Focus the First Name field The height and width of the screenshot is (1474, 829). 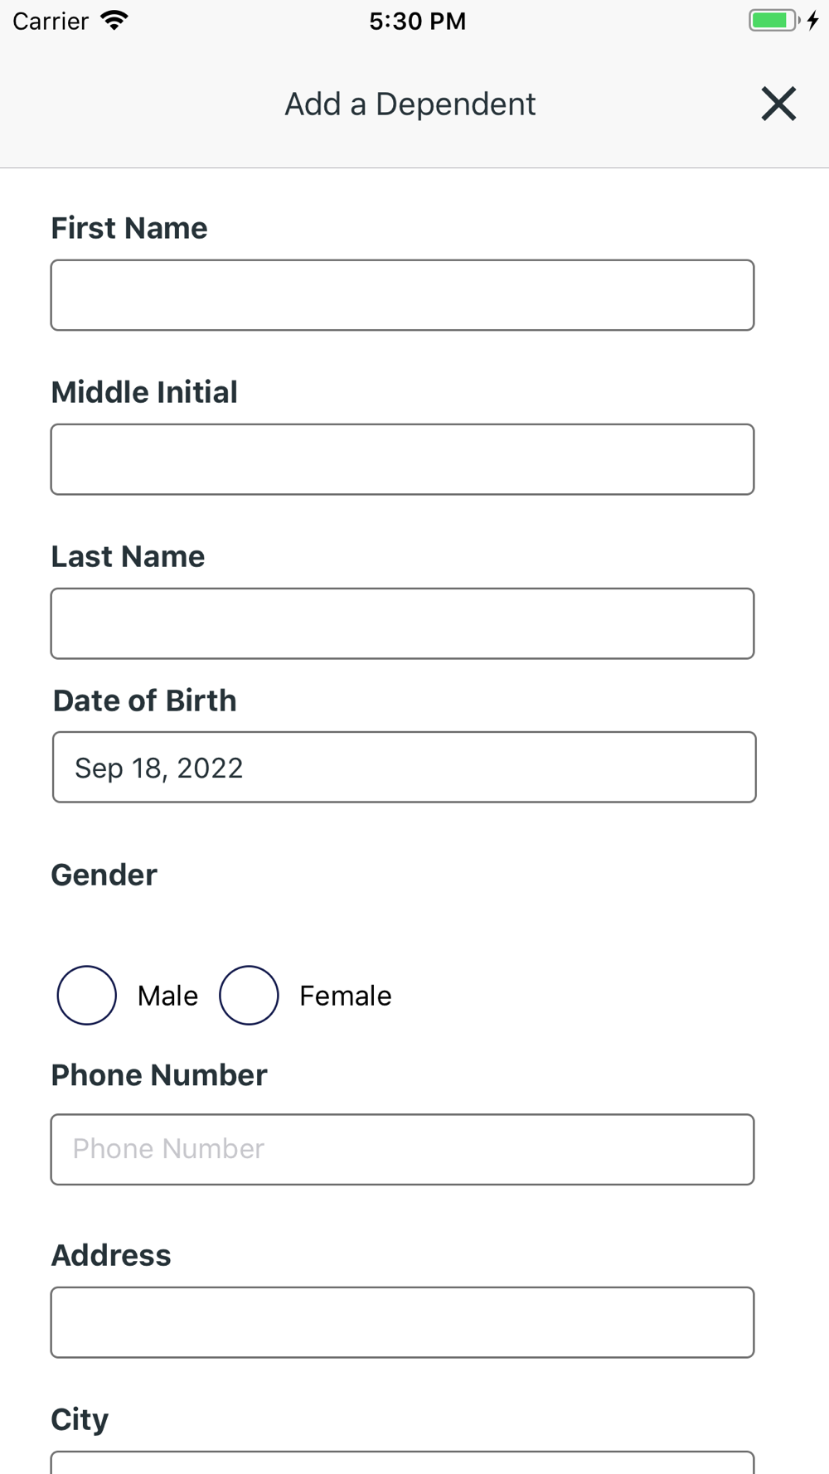click(402, 295)
